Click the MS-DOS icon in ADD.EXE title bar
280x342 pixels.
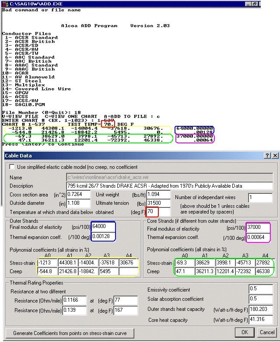[x=6, y=4]
